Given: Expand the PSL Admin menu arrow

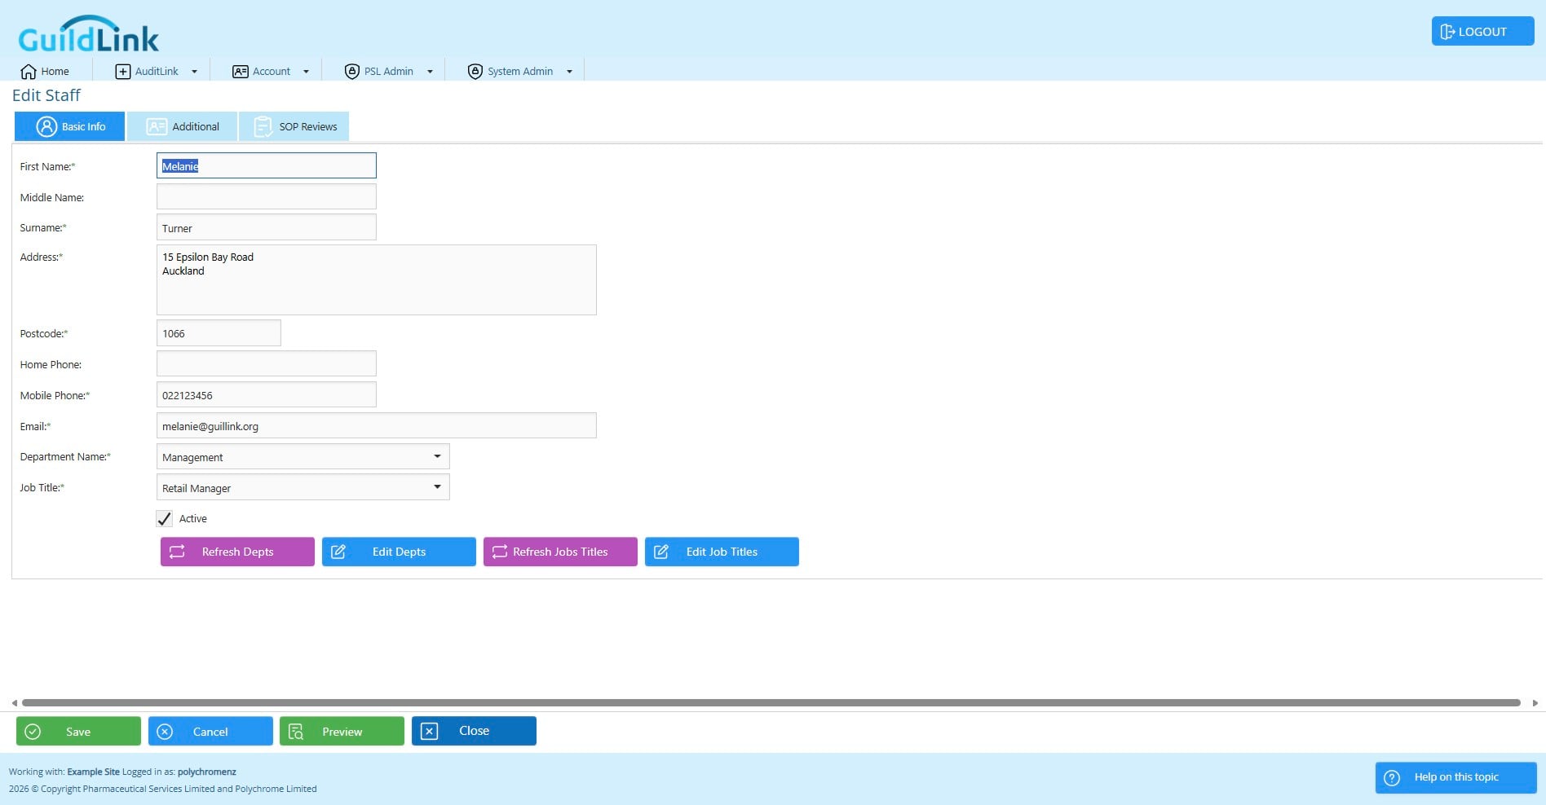Looking at the screenshot, I should point(430,72).
